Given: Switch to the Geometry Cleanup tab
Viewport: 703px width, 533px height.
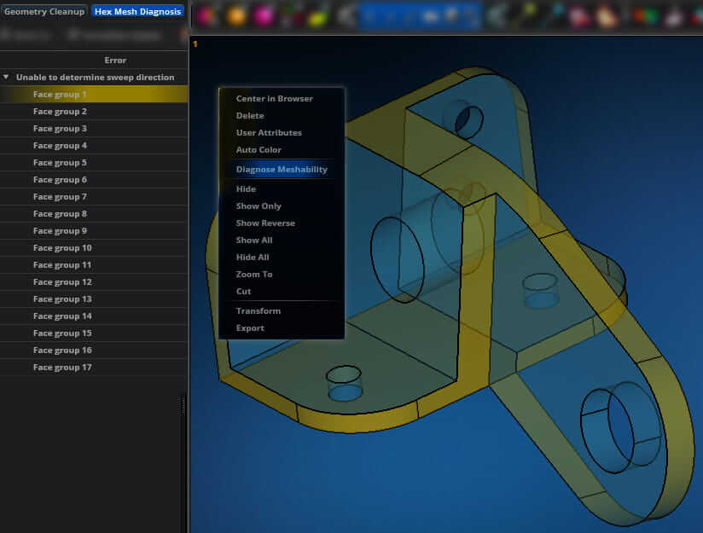Looking at the screenshot, I should [44, 12].
